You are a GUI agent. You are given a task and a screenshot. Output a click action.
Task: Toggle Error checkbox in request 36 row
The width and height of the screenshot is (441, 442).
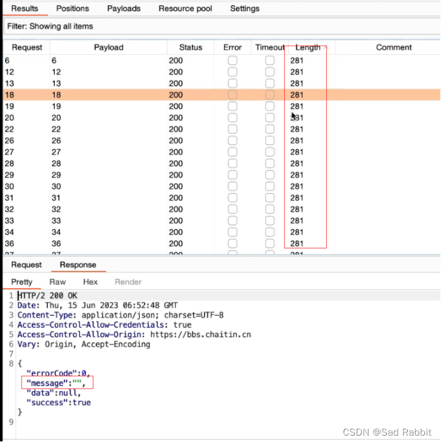[x=233, y=243]
